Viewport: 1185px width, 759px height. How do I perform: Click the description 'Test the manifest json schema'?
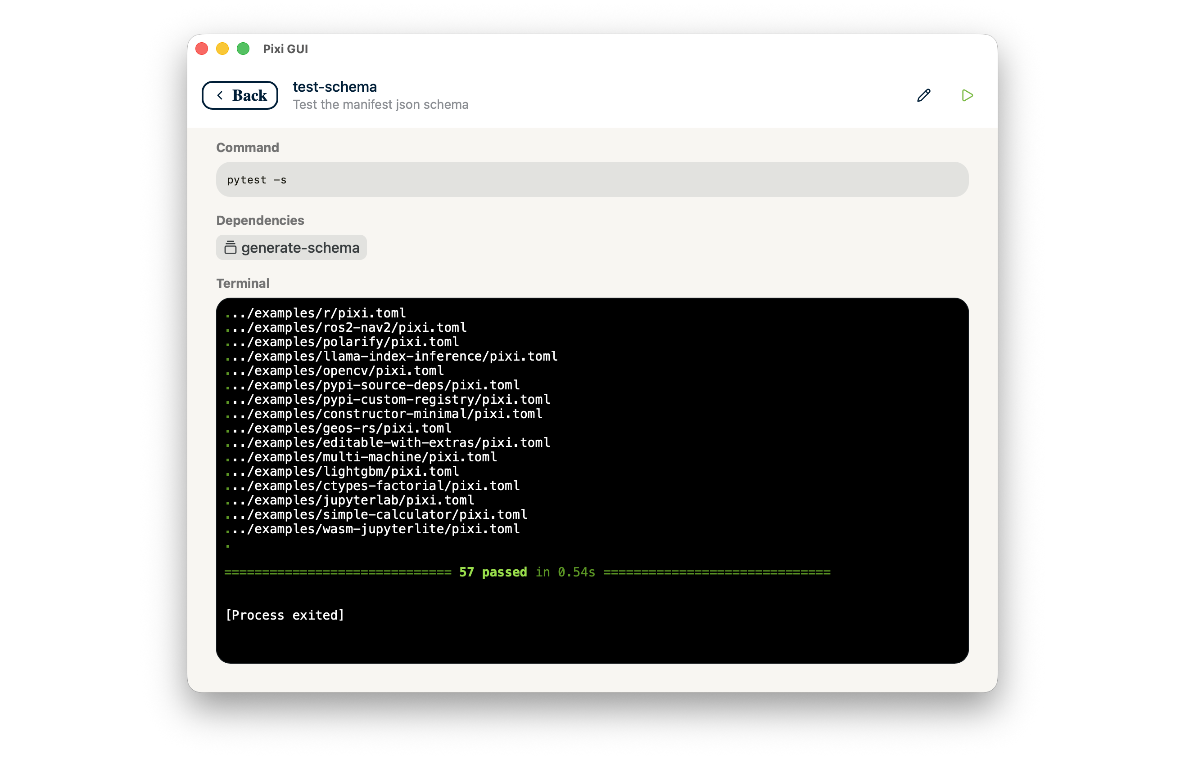tap(380, 104)
